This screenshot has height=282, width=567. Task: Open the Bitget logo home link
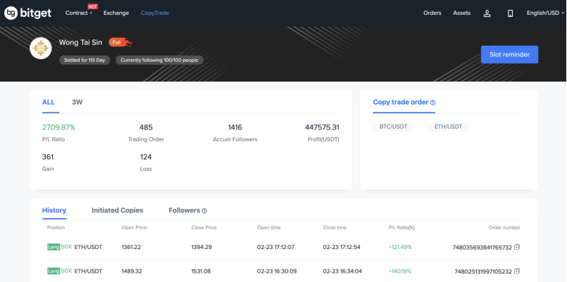click(28, 13)
